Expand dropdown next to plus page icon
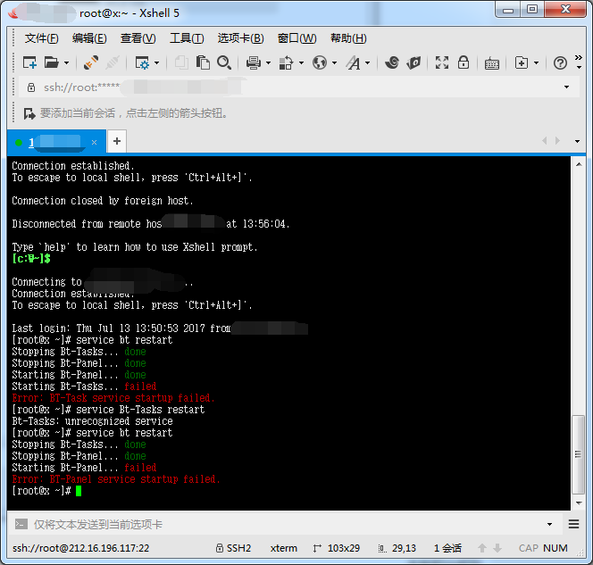 point(536,62)
